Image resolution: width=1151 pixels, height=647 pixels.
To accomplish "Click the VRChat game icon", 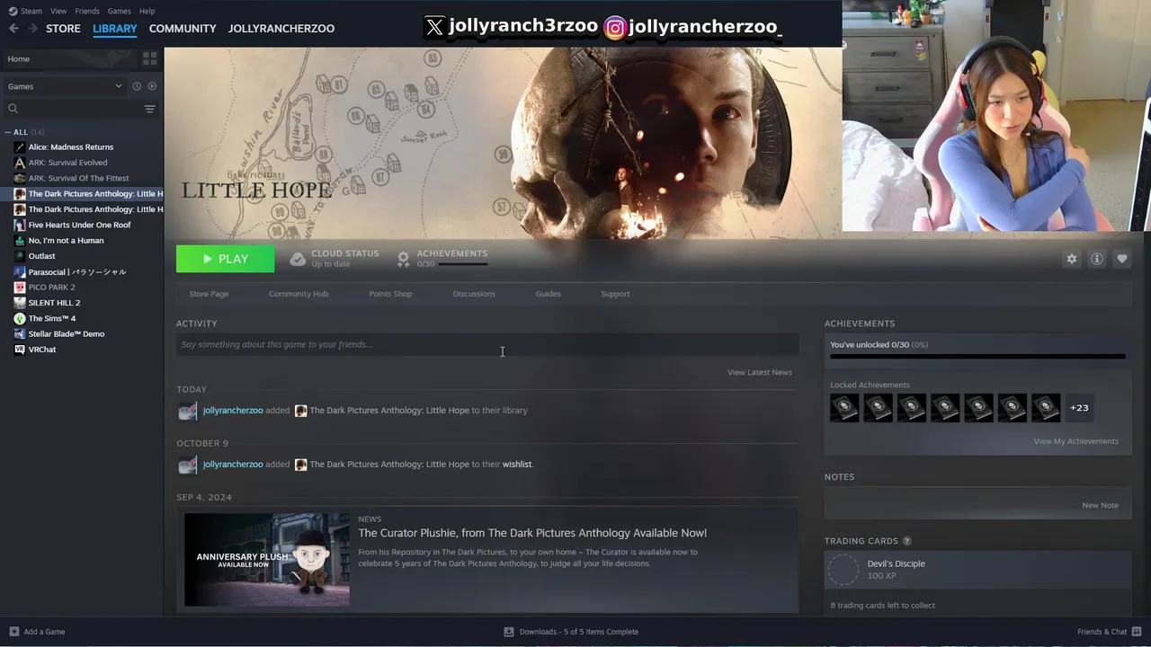I will tap(20, 350).
